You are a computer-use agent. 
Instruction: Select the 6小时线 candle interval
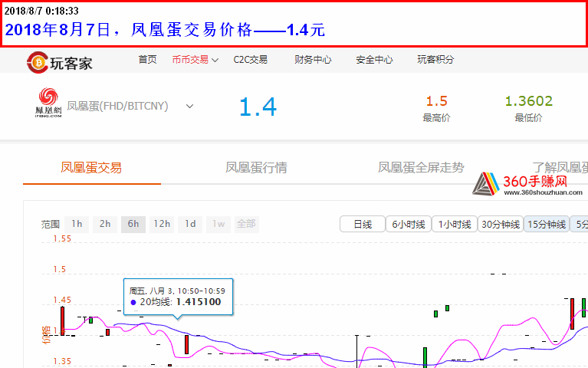409,225
